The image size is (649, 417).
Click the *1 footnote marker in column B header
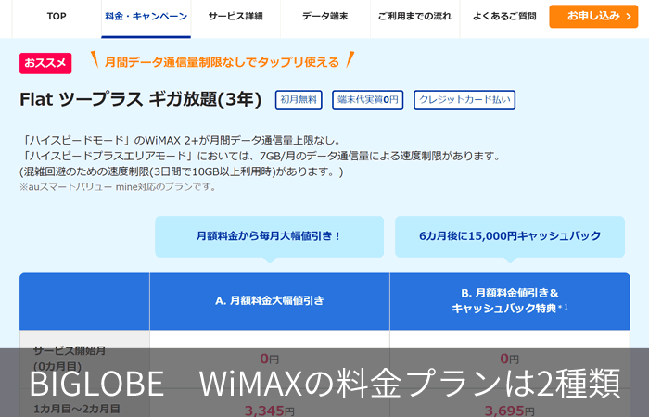tap(563, 307)
